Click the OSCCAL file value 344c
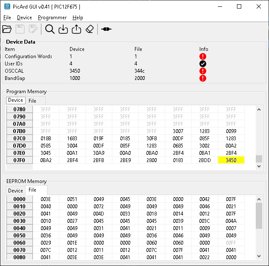The height and width of the screenshot is (266, 269). click(x=140, y=71)
